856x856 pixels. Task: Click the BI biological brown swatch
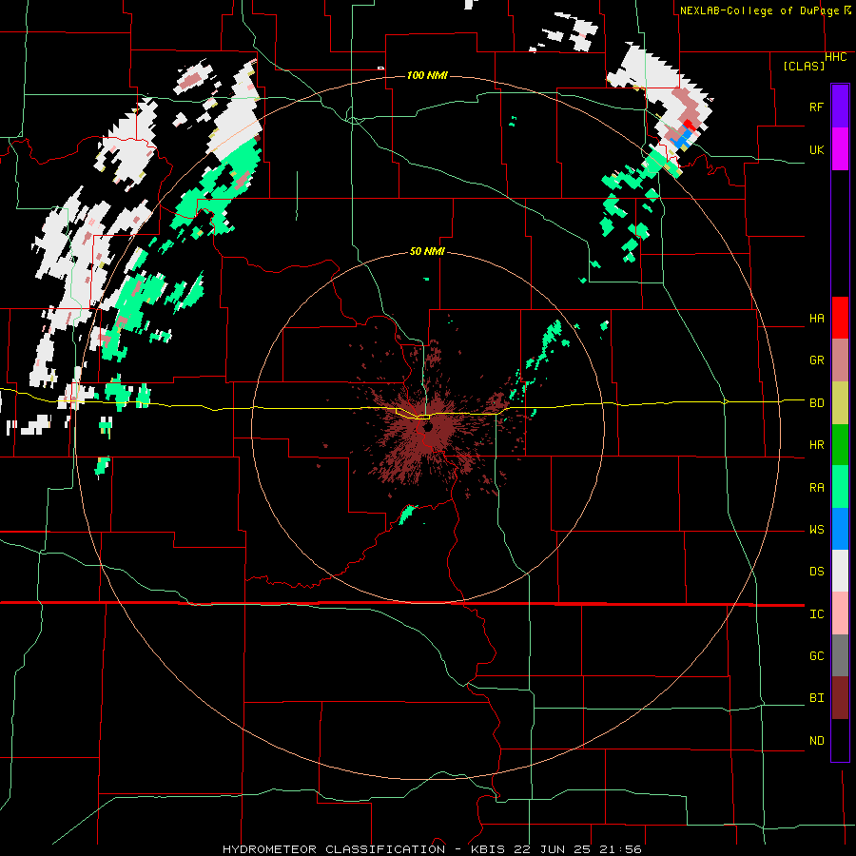click(x=840, y=698)
